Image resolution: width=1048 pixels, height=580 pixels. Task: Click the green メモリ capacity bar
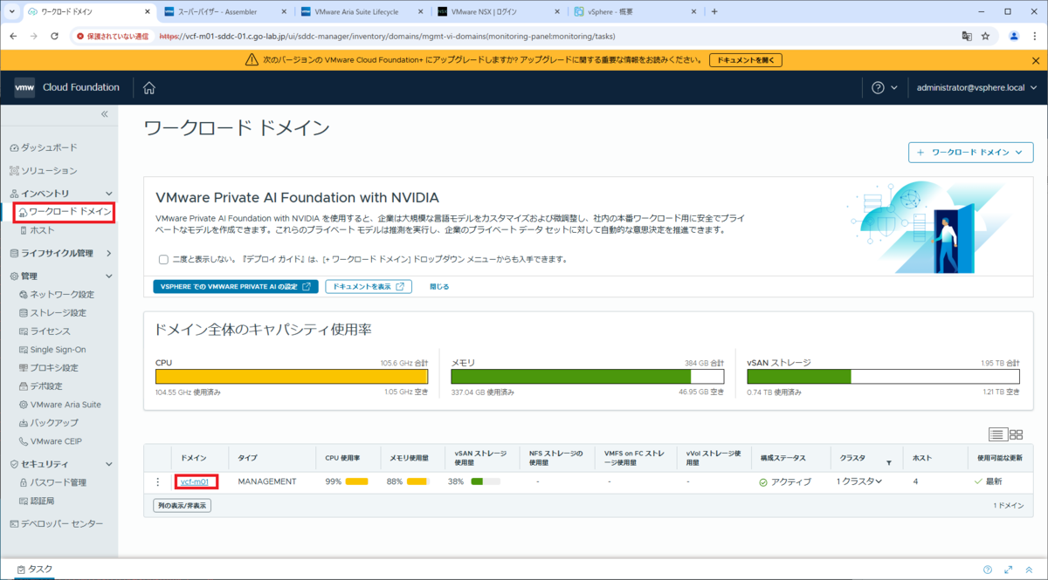(x=587, y=376)
